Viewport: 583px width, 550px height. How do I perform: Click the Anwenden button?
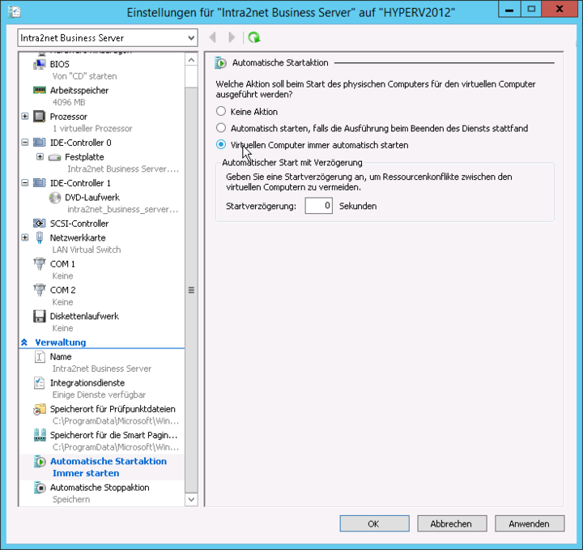click(530, 523)
